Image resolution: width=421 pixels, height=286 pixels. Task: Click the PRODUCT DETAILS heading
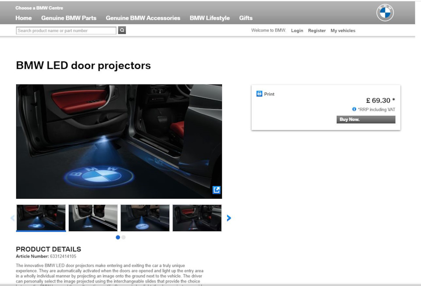[x=48, y=249]
